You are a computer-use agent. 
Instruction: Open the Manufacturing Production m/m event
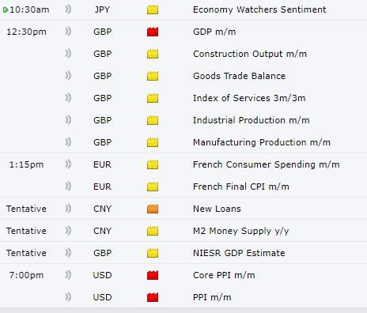(x=262, y=142)
